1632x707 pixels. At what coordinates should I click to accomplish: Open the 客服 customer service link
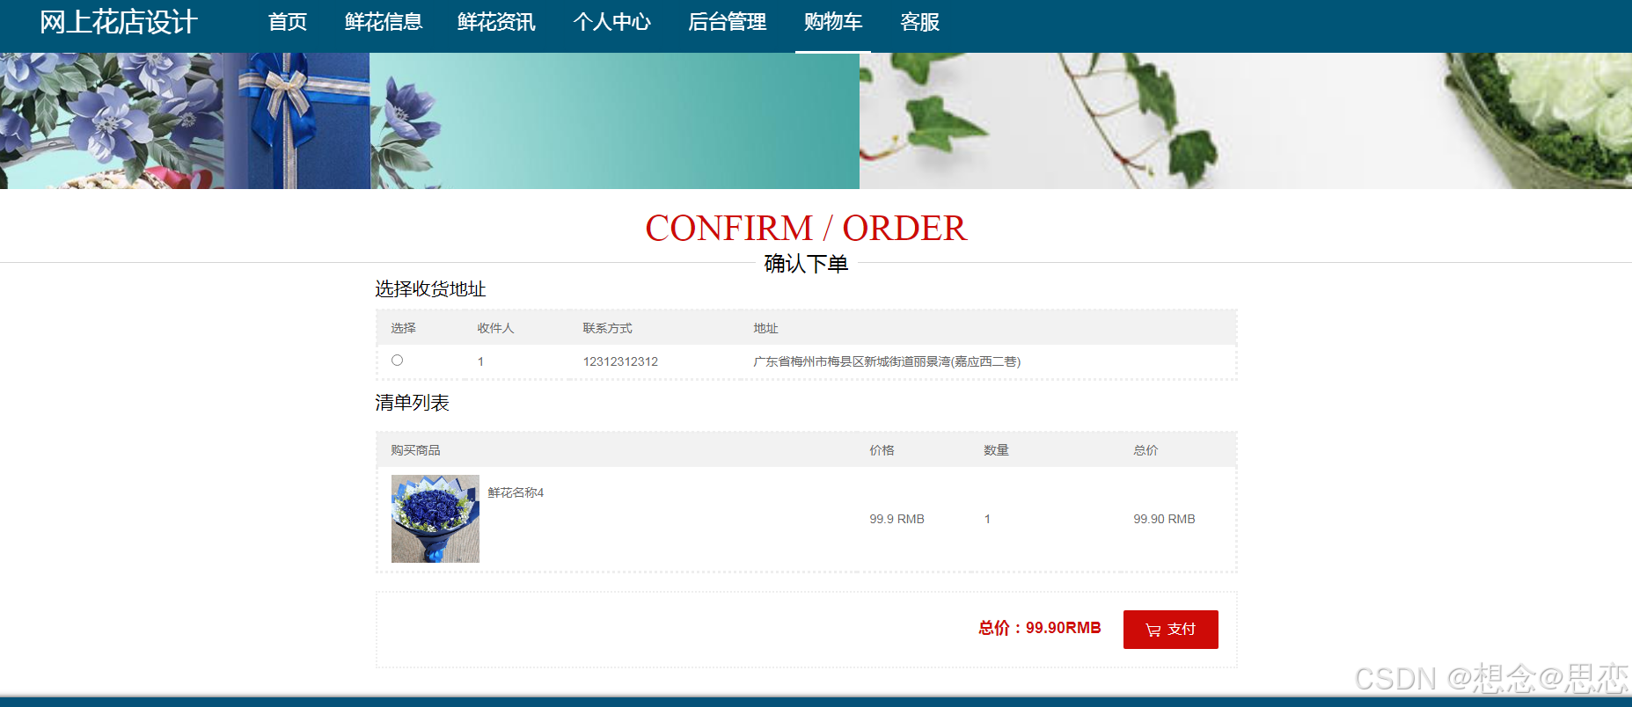tap(920, 22)
